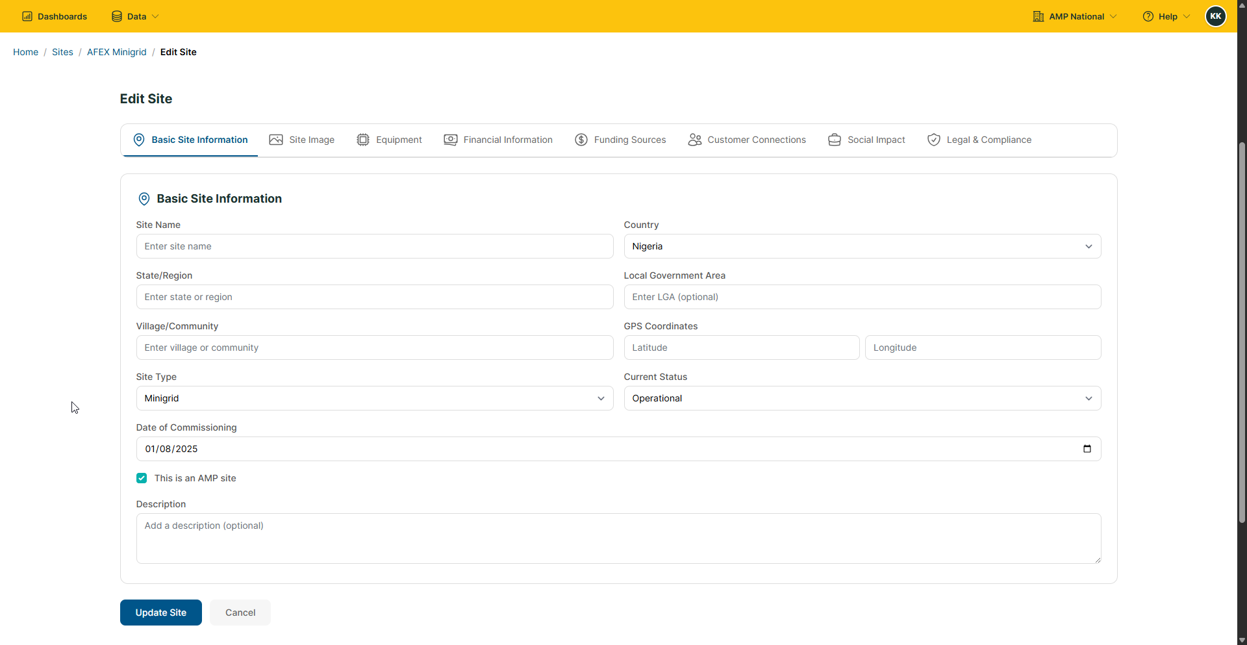Open the Current Status dropdown showing Operational
The image size is (1247, 645).
coord(863,398)
